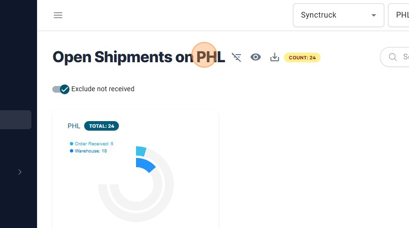The image size is (409, 228).
Task: Open the hamburger navigation menu
Action: point(58,15)
